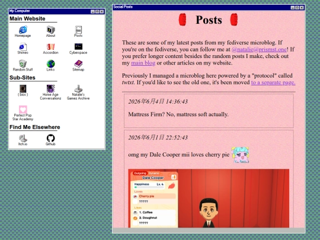
Task: Follow the @natalie@prismst.one fediverse link
Action: click(259, 49)
